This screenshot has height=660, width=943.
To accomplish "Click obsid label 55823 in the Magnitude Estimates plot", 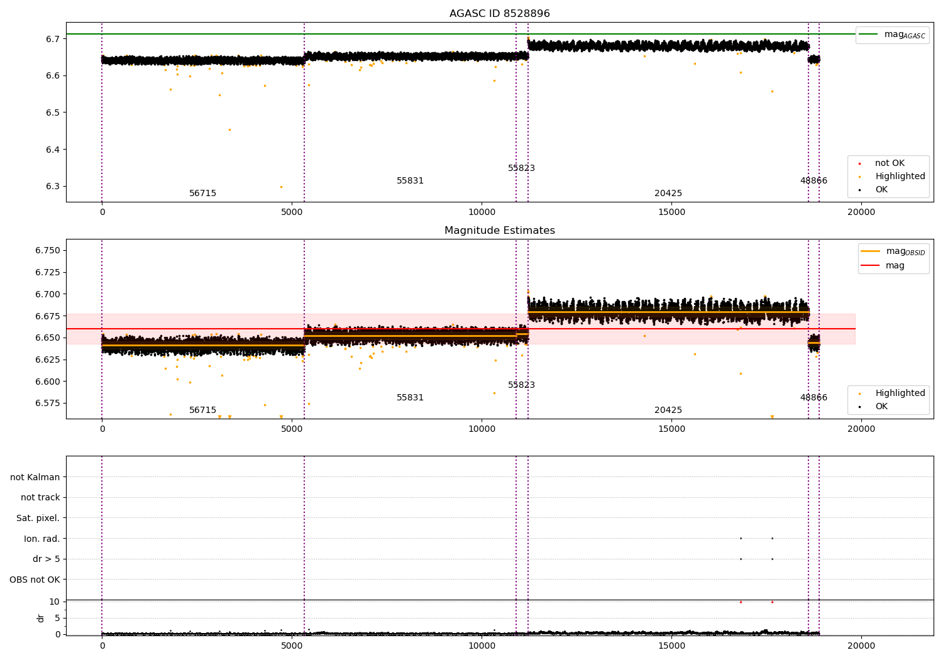I will 521,385.
